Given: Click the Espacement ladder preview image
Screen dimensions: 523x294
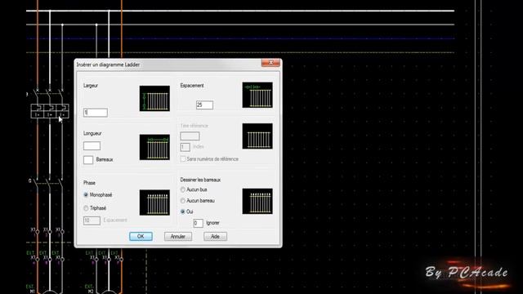Looking at the screenshot, I should coord(257,95).
